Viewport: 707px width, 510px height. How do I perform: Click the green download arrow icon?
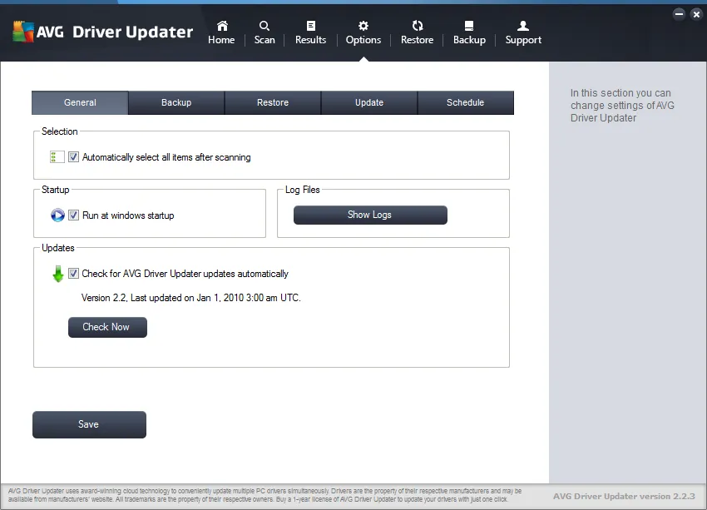tap(57, 274)
